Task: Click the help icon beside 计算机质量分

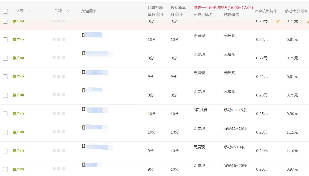Action: click(x=158, y=15)
